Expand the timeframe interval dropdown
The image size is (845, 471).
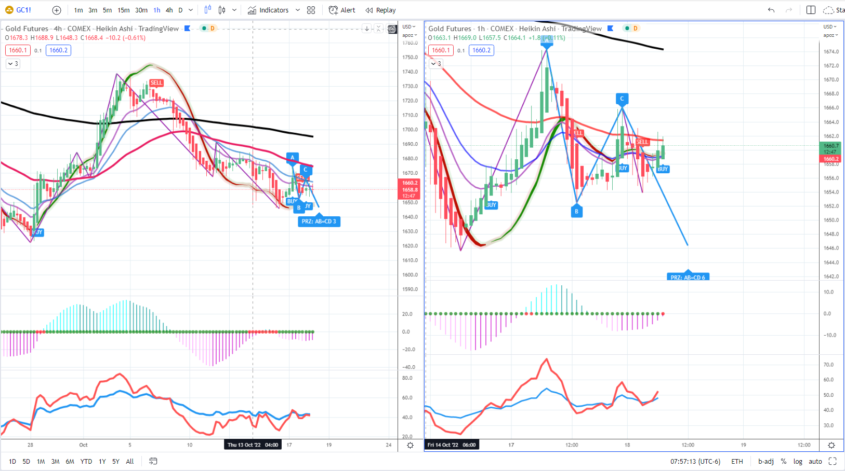point(191,10)
